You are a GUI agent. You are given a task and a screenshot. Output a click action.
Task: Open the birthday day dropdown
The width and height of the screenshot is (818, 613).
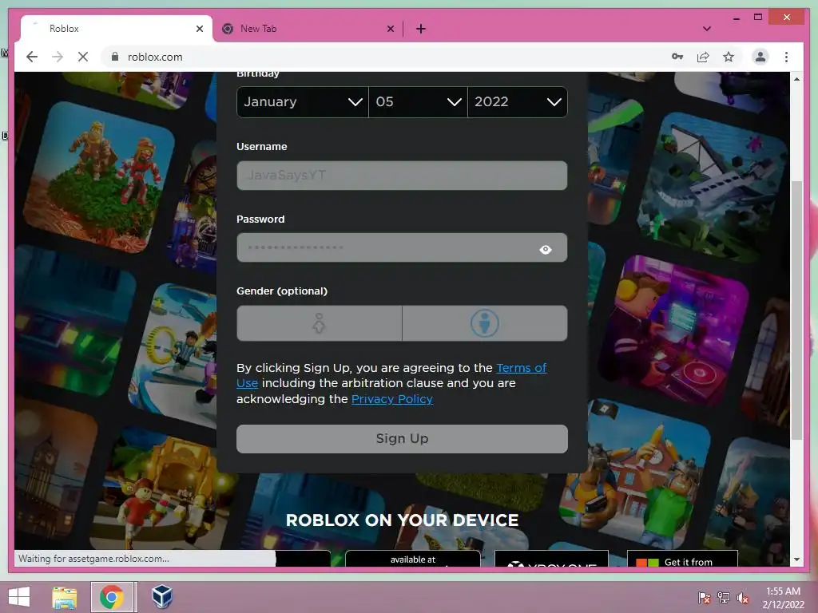coord(418,101)
